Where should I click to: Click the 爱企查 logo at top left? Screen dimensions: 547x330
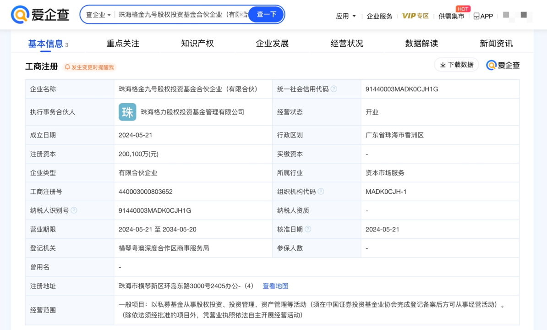[40, 15]
